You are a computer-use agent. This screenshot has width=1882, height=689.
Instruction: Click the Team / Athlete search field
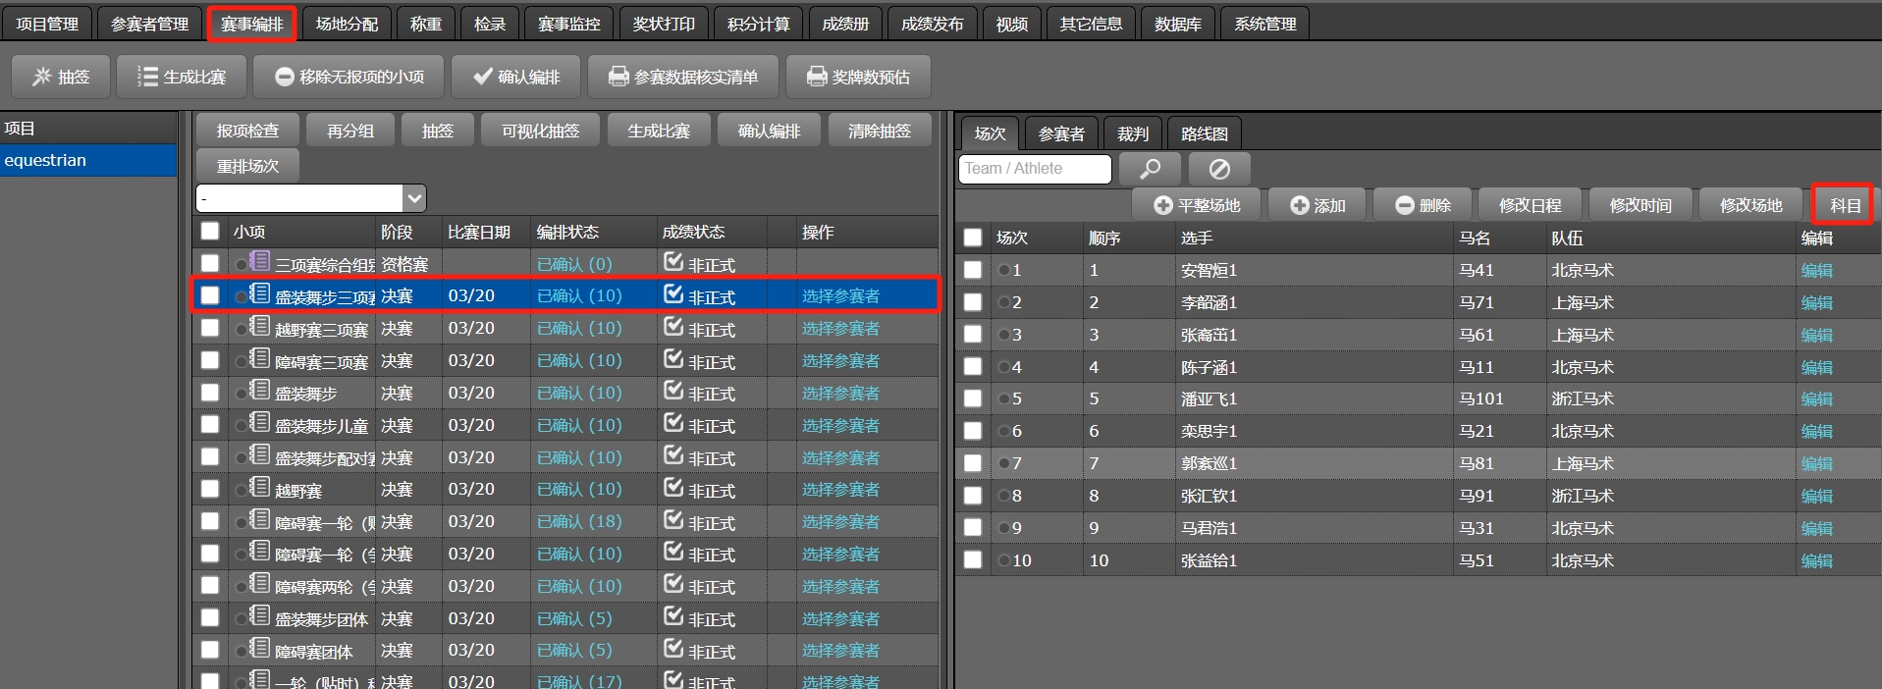[1034, 169]
